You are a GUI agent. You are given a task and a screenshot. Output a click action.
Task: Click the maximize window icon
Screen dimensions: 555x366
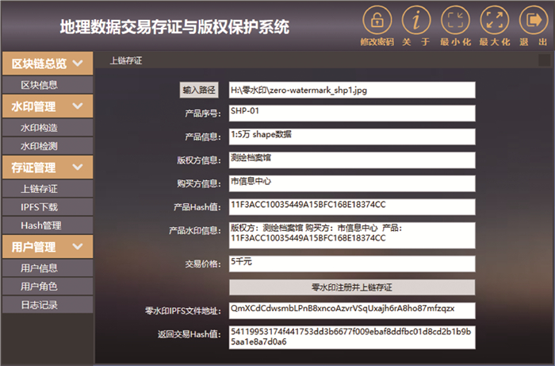(494, 20)
